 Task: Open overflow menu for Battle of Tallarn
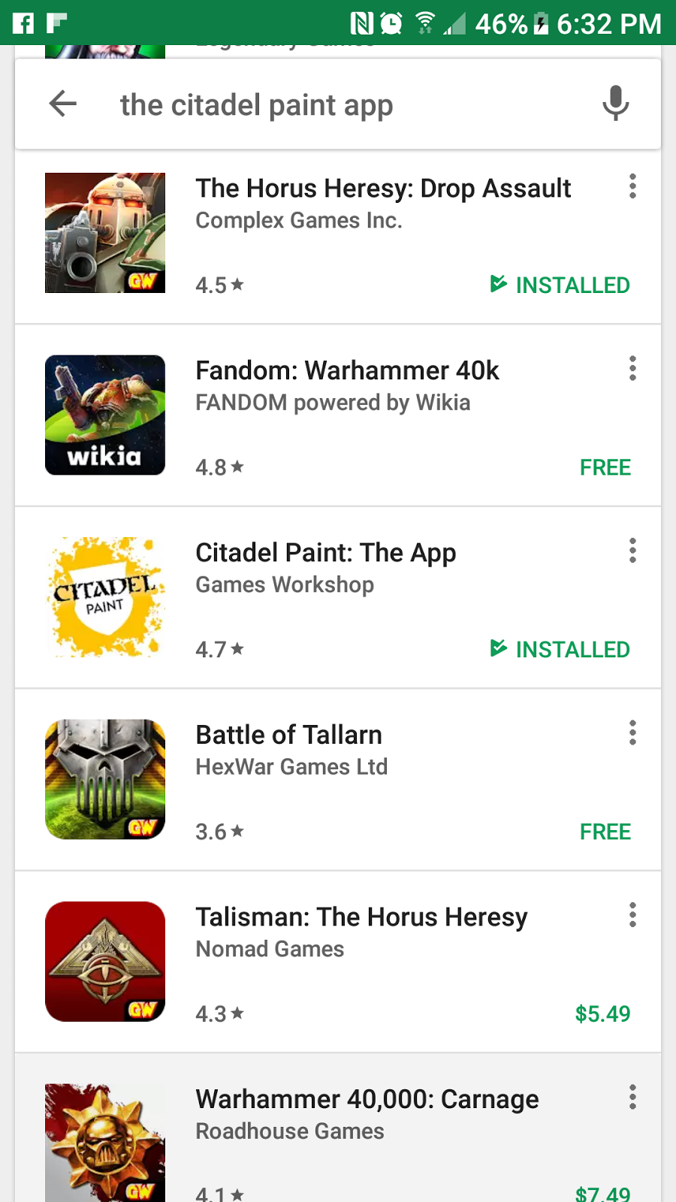(632, 732)
